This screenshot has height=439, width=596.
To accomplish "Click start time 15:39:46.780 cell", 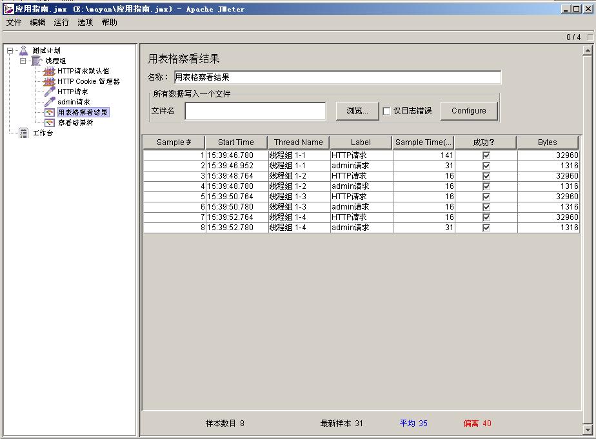I will tap(237, 155).
